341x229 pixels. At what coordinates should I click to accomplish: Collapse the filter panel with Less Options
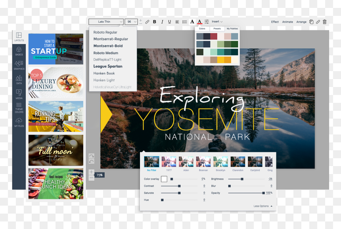point(263,206)
